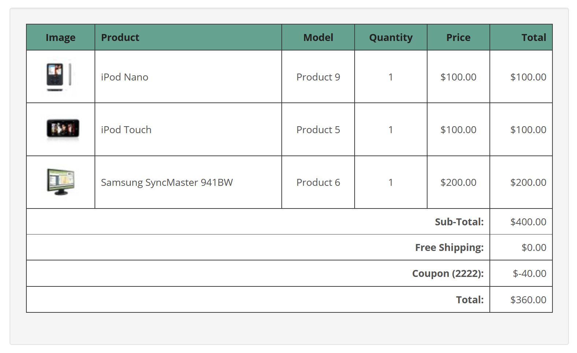Click the Quantity column header
577x353 pixels.
391,37
